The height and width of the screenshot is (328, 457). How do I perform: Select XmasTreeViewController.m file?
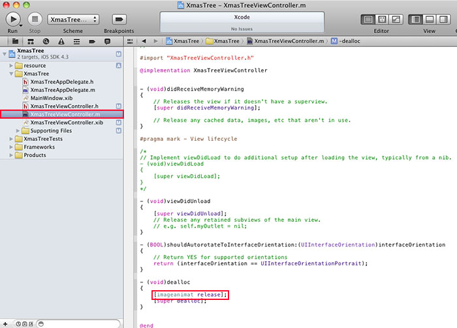(x=62, y=114)
